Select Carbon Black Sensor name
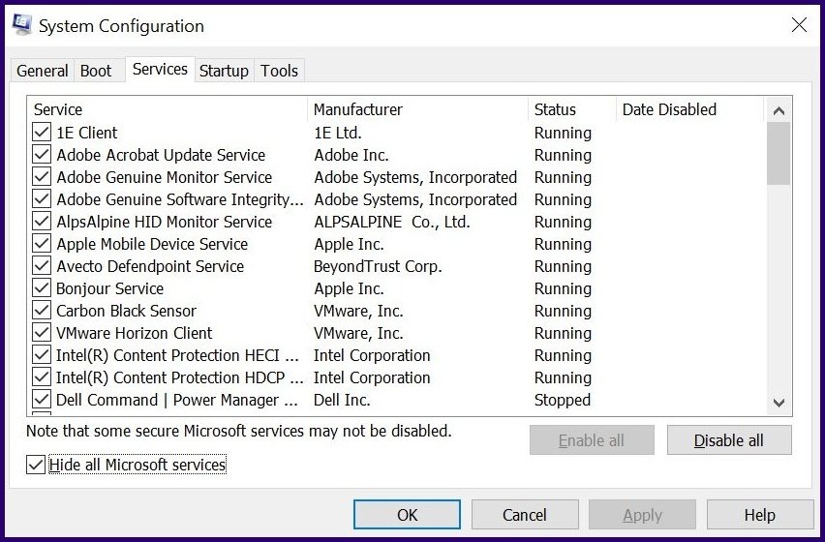This screenshot has width=825, height=542. click(x=126, y=311)
